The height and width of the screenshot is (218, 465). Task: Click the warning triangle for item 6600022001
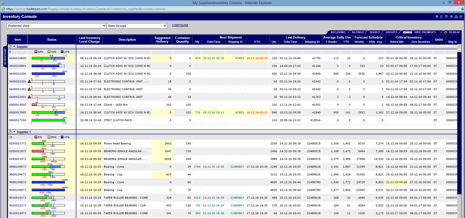tap(29, 97)
